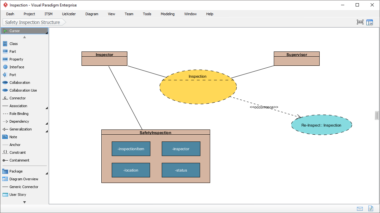Select the Class tool in palette

(13, 44)
